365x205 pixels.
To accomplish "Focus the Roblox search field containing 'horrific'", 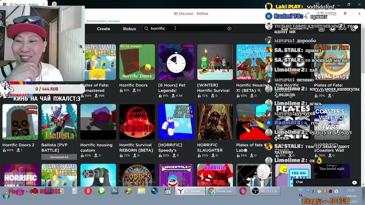I will 188,28.
